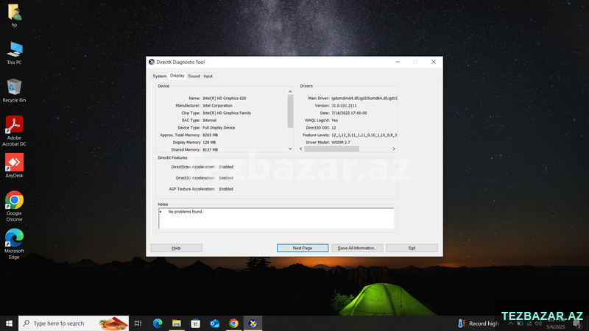Viewport: 589px width, 331px height.
Task: Open the Windows Start menu
Action: coord(9,323)
